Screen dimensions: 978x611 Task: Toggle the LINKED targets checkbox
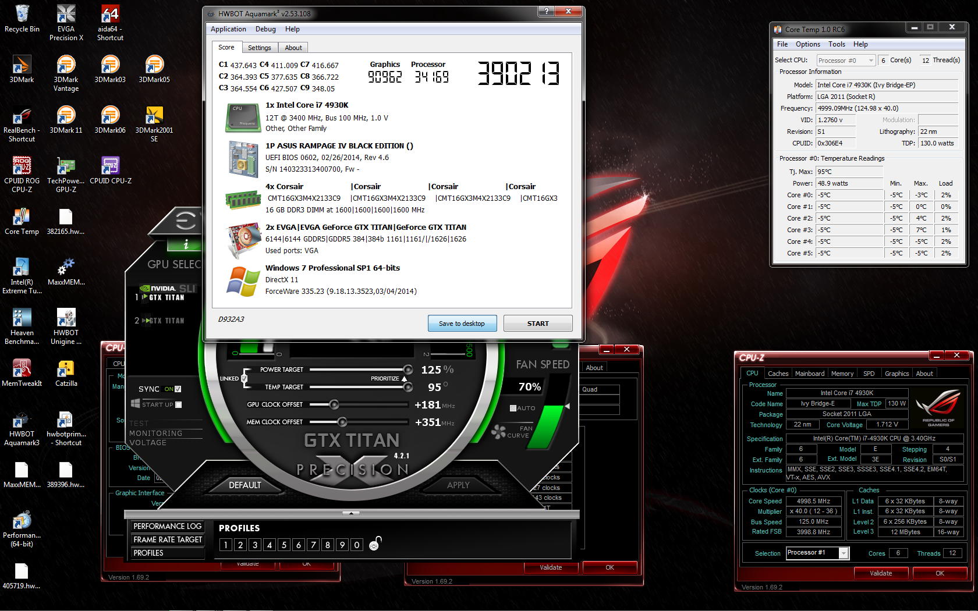click(x=244, y=378)
